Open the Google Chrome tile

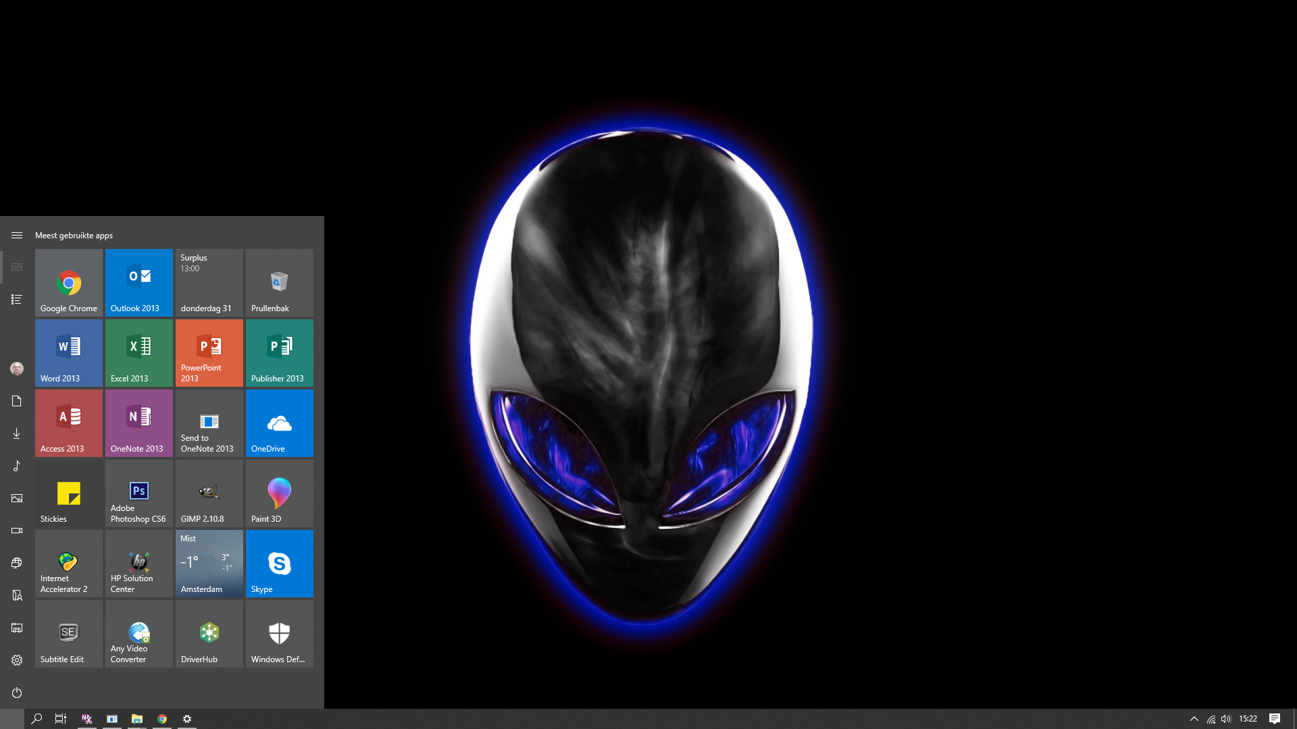tap(69, 283)
